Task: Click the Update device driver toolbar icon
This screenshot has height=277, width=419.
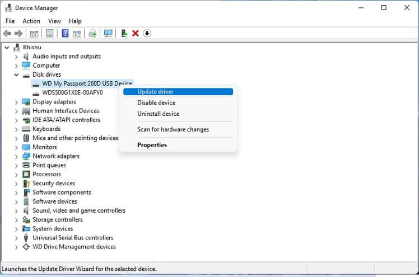Action: 124,34
